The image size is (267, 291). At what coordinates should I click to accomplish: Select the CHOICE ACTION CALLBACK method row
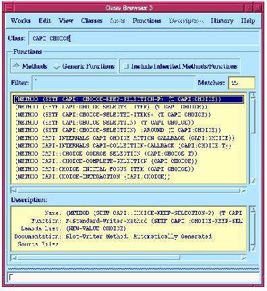[x=129, y=138]
